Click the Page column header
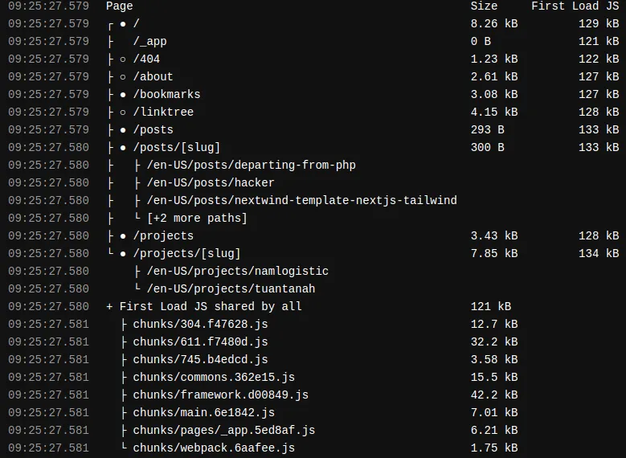626x458 pixels. pyautogui.click(x=120, y=6)
